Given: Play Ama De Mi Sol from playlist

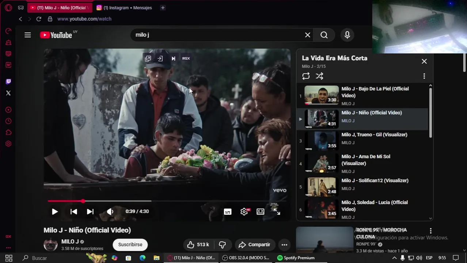Looking at the screenshot, I should coord(362,164).
